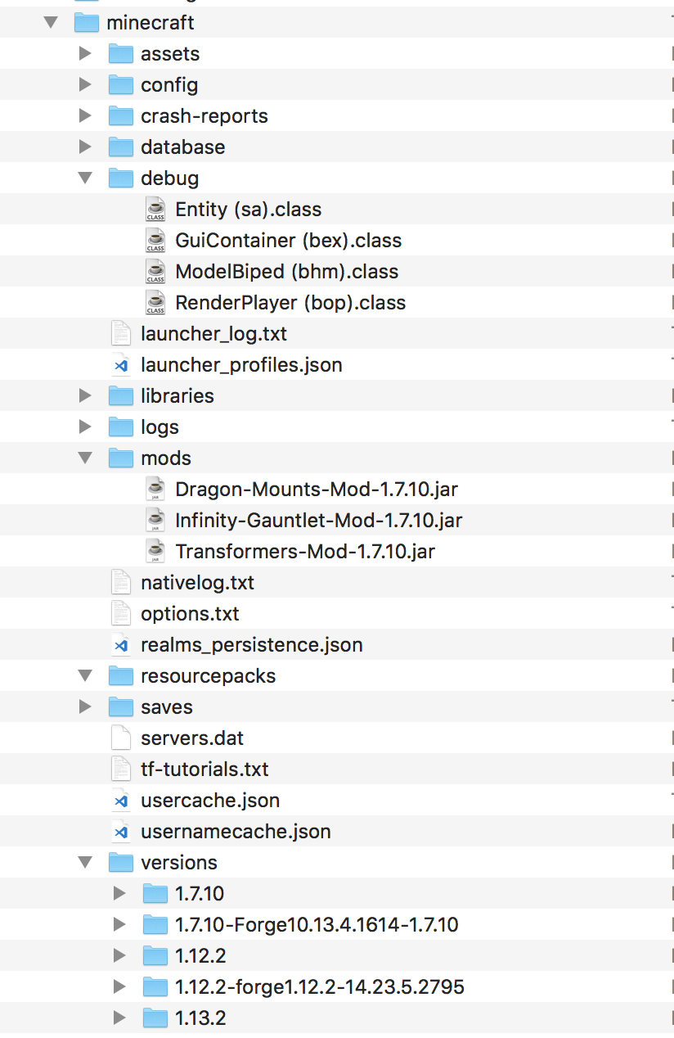Select the file name Entity (sa).class

click(x=249, y=210)
